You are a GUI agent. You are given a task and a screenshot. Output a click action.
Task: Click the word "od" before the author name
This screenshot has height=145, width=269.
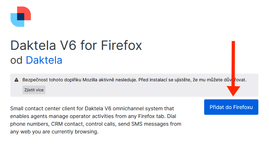click(x=16, y=60)
